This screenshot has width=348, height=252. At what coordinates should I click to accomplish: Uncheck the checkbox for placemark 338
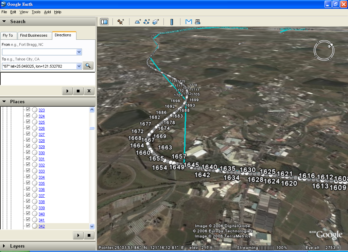28,201
